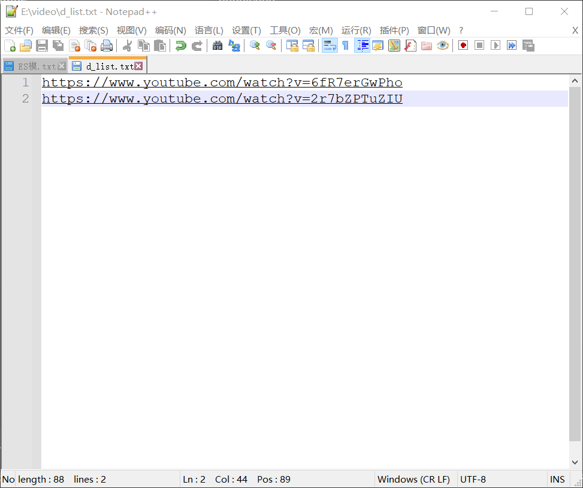Open the 插件(P) menu

click(394, 31)
